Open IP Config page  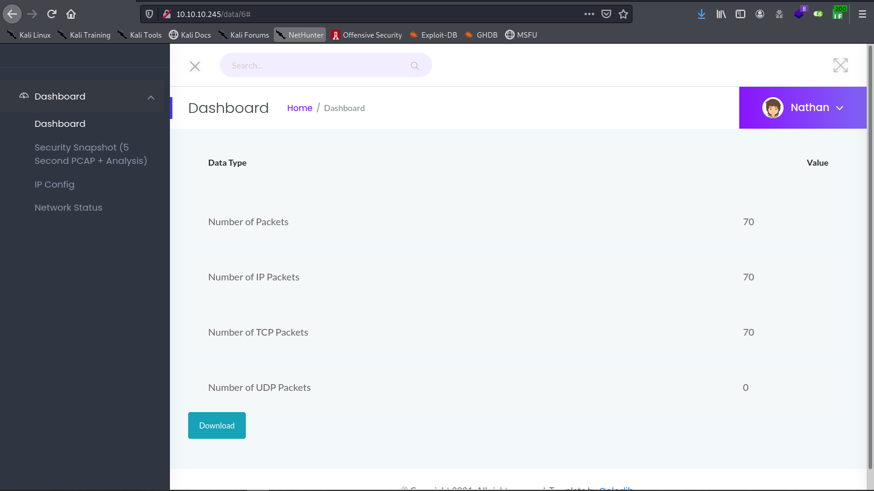click(55, 185)
